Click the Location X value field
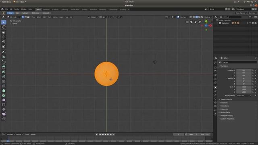 [x=244, y=70]
